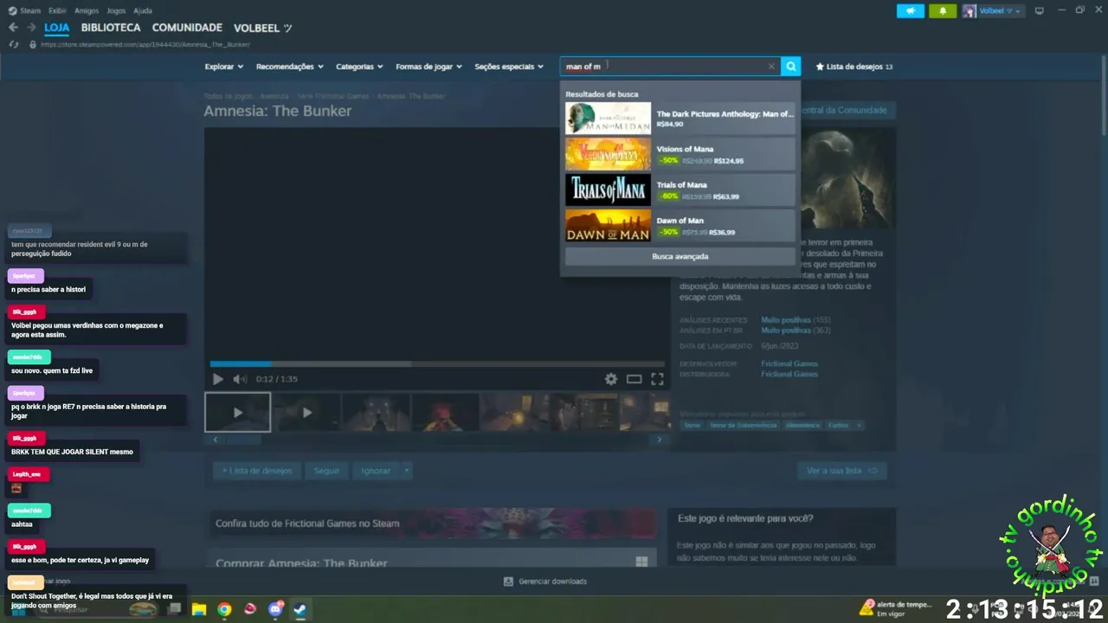Screen dimensions: 1108x623
Task: Select The Dark Pictures Anthology: Man of Medan result
Action: (x=680, y=119)
